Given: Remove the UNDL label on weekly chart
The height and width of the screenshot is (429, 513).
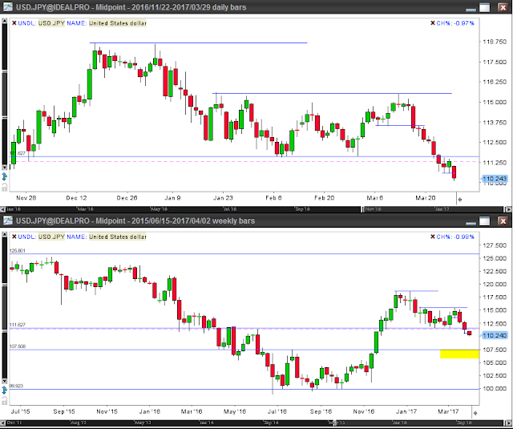Looking at the screenshot, I should point(14,237).
